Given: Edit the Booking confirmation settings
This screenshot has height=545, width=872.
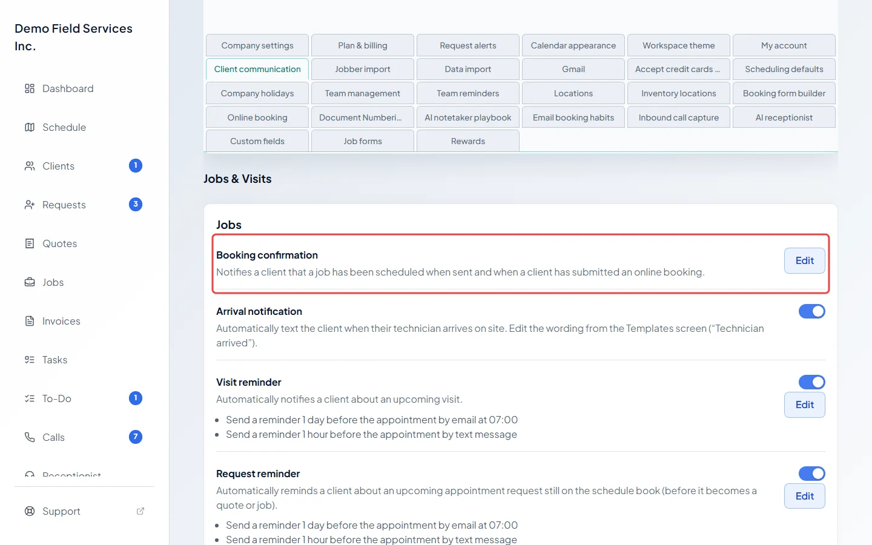Looking at the screenshot, I should pos(805,260).
